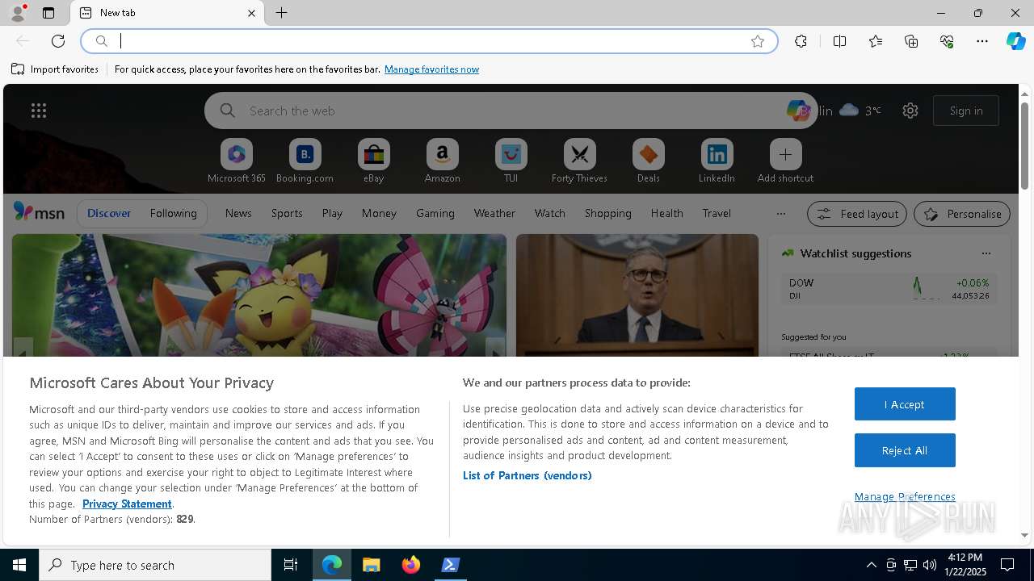This screenshot has height=581, width=1034.
Task: Open Amazon shortcut
Action: (x=442, y=161)
